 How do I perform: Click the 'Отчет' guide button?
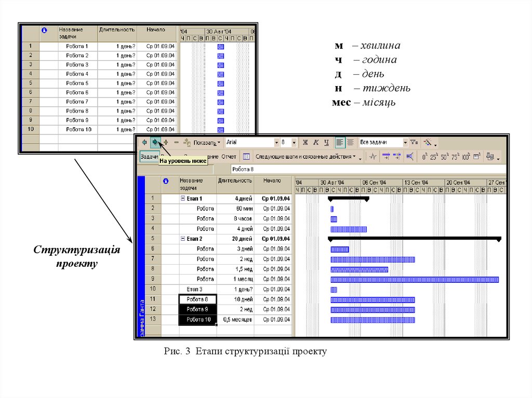tap(229, 156)
